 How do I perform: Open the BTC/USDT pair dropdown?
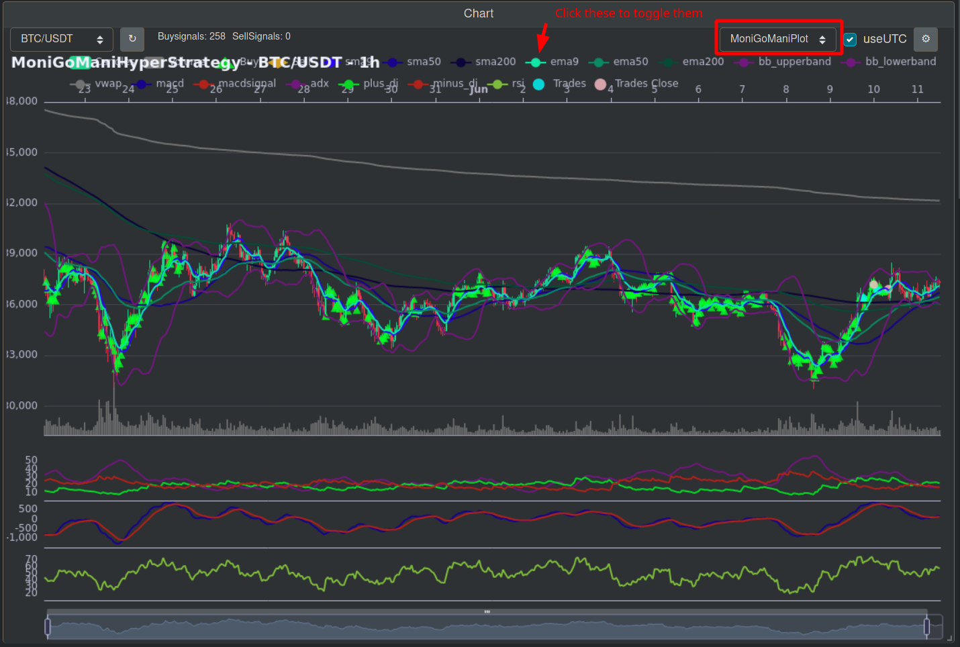[x=62, y=39]
